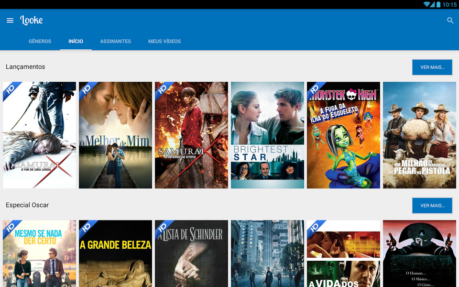Viewport: 459px width, 287px height.
Task: Select A Grande Beleza movie poster
Action: pos(115,254)
